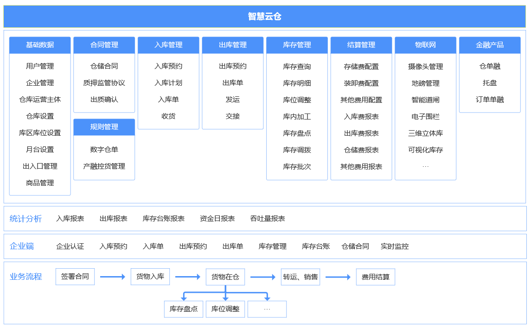The image size is (531, 328).
Task: Select the 物联网 module header
Action: (x=425, y=45)
